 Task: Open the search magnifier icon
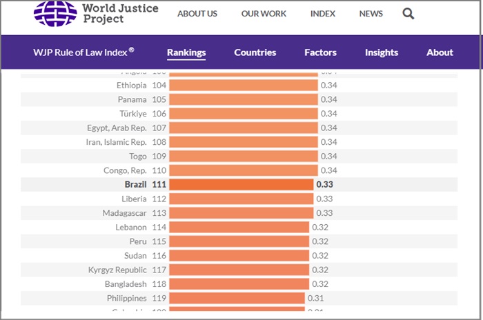[408, 14]
